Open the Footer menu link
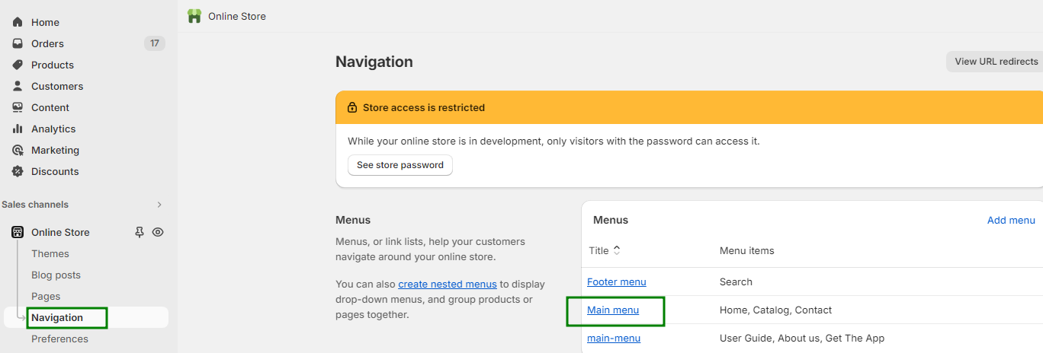Screen dimensions: 1043x353 (x=616, y=281)
